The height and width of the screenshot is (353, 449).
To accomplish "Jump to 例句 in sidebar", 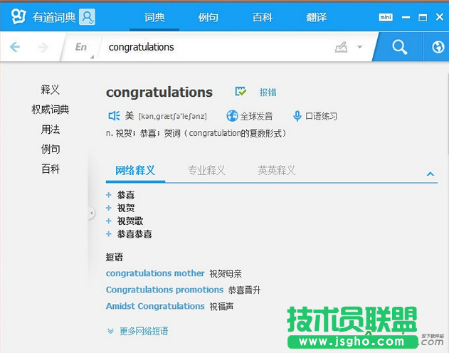I will coord(50,149).
